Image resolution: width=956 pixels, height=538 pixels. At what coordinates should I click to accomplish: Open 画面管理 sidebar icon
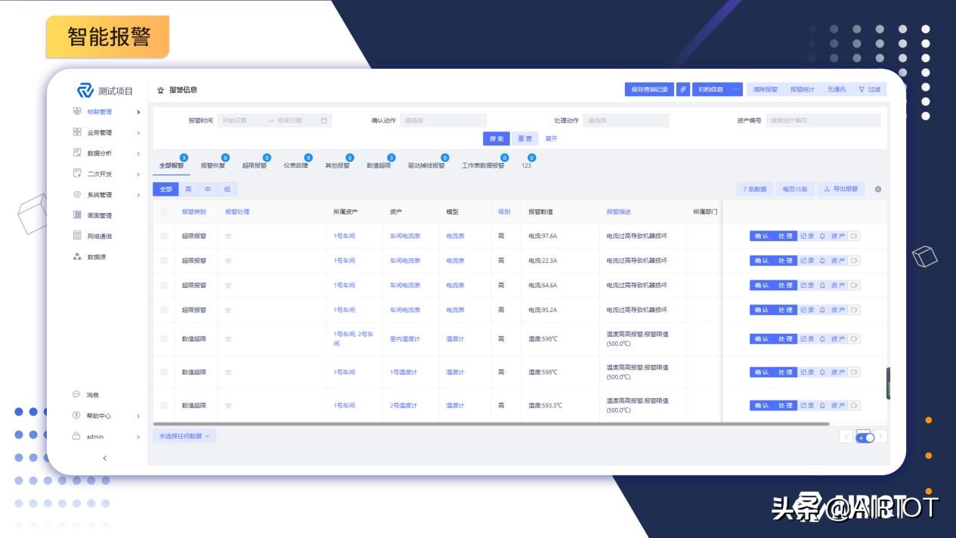coord(77,215)
